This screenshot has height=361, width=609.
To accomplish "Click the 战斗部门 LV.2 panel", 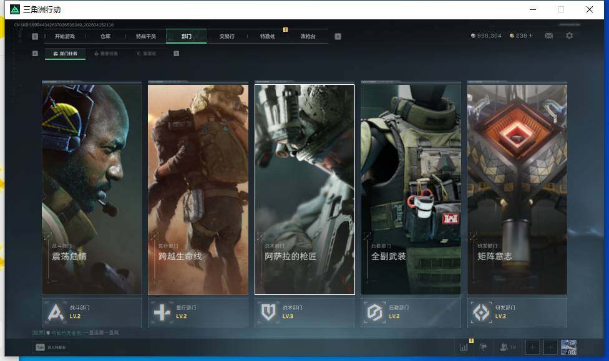I will click(x=92, y=312).
